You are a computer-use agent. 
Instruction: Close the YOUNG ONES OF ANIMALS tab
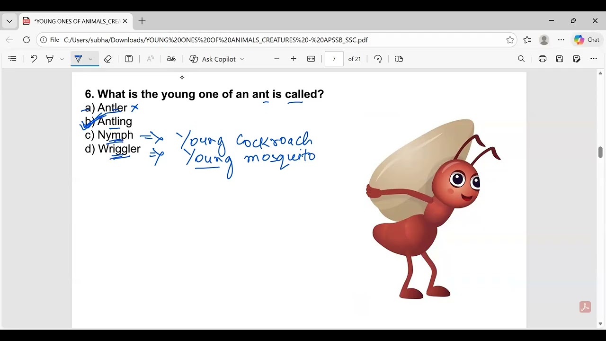point(125,21)
